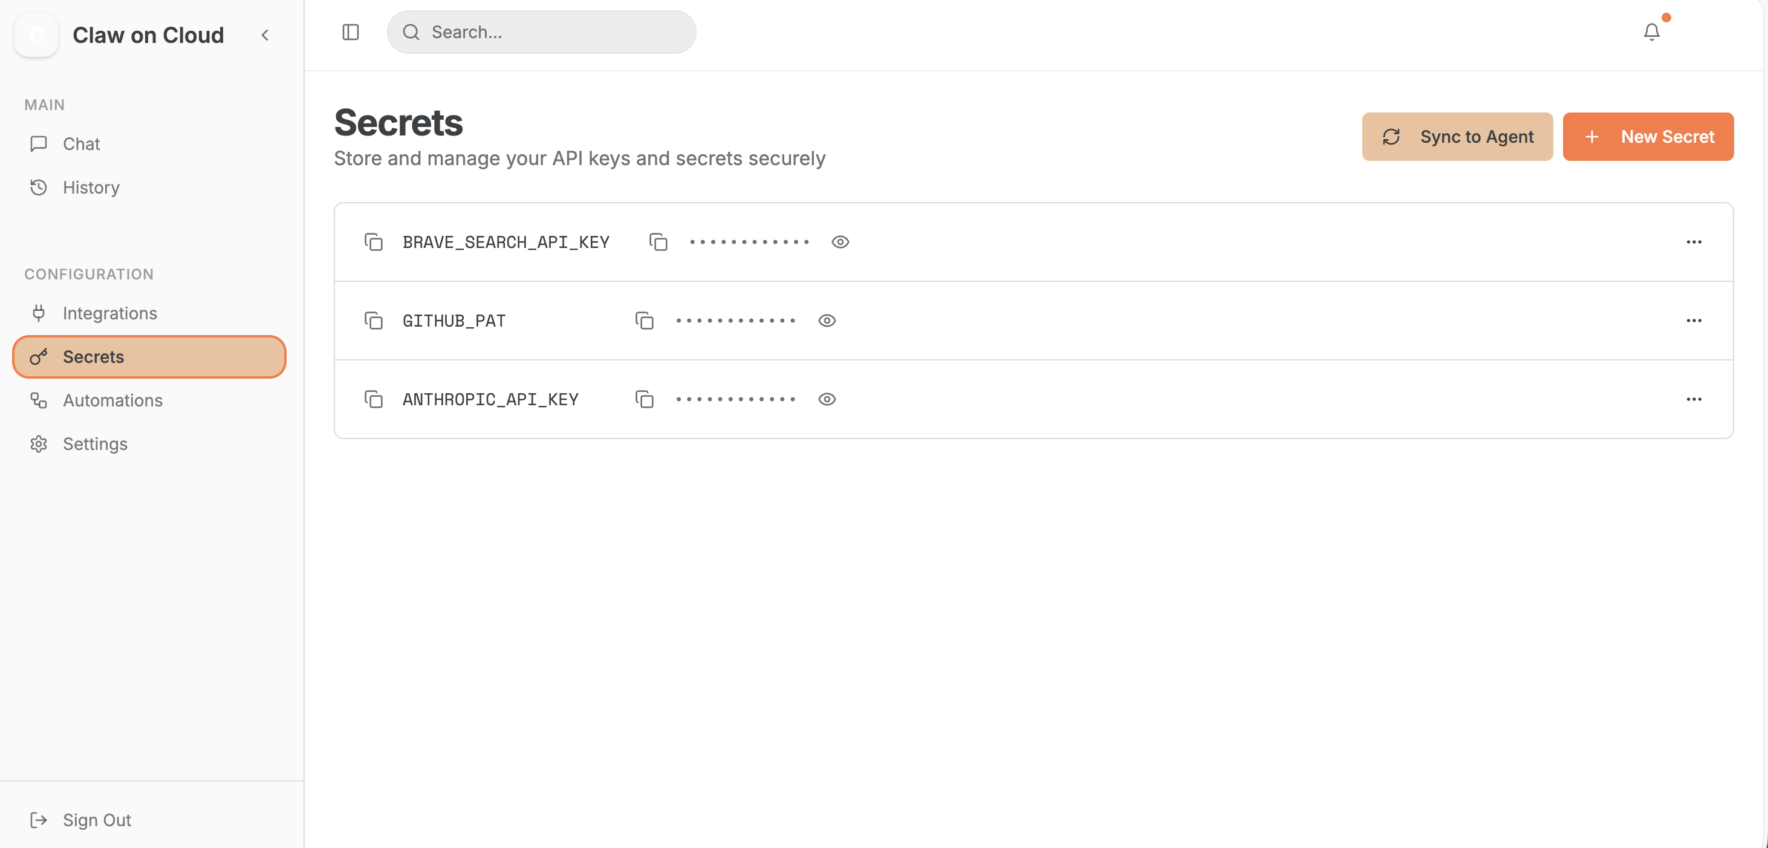Collapse the sidebar with the chevron
This screenshot has height=848, width=1768.
point(265,35)
